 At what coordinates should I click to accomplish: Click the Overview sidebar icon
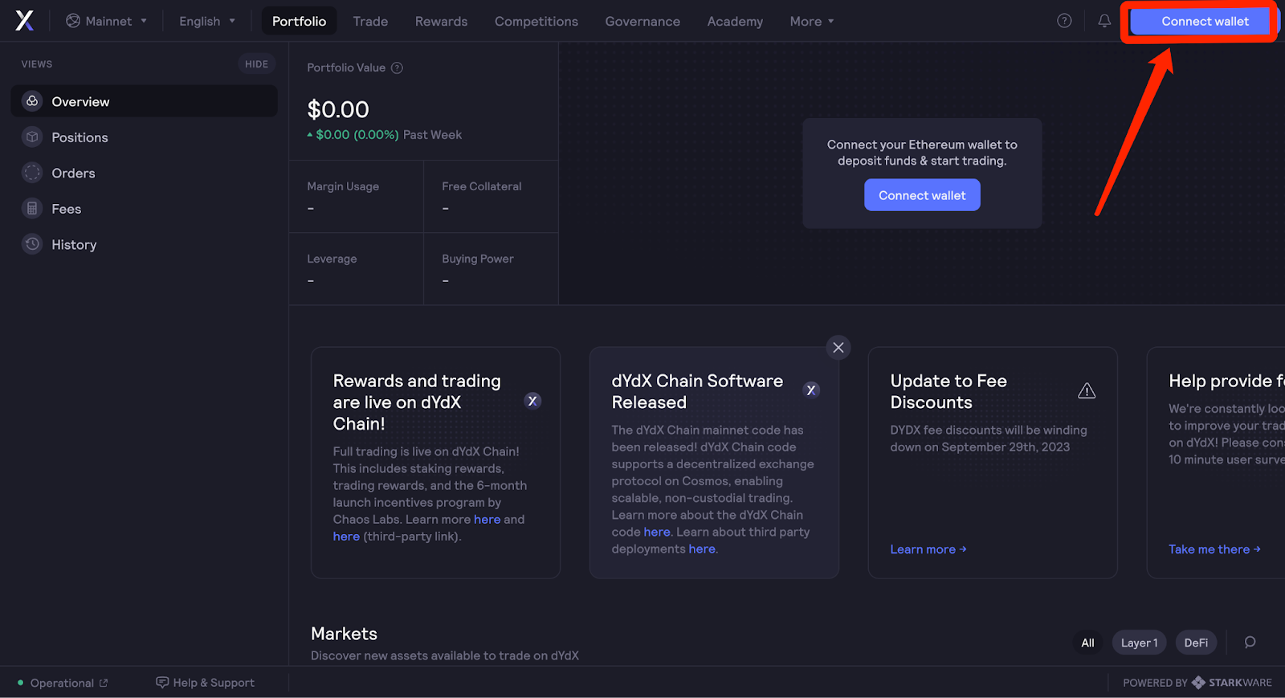pyautogui.click(x=32, y=101)
